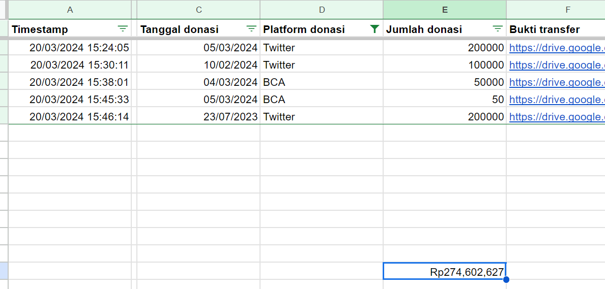The width and height of the screenshot is (605, 289).
Task: Select the total cell Rp274,602,627
Action: point(445,271)
